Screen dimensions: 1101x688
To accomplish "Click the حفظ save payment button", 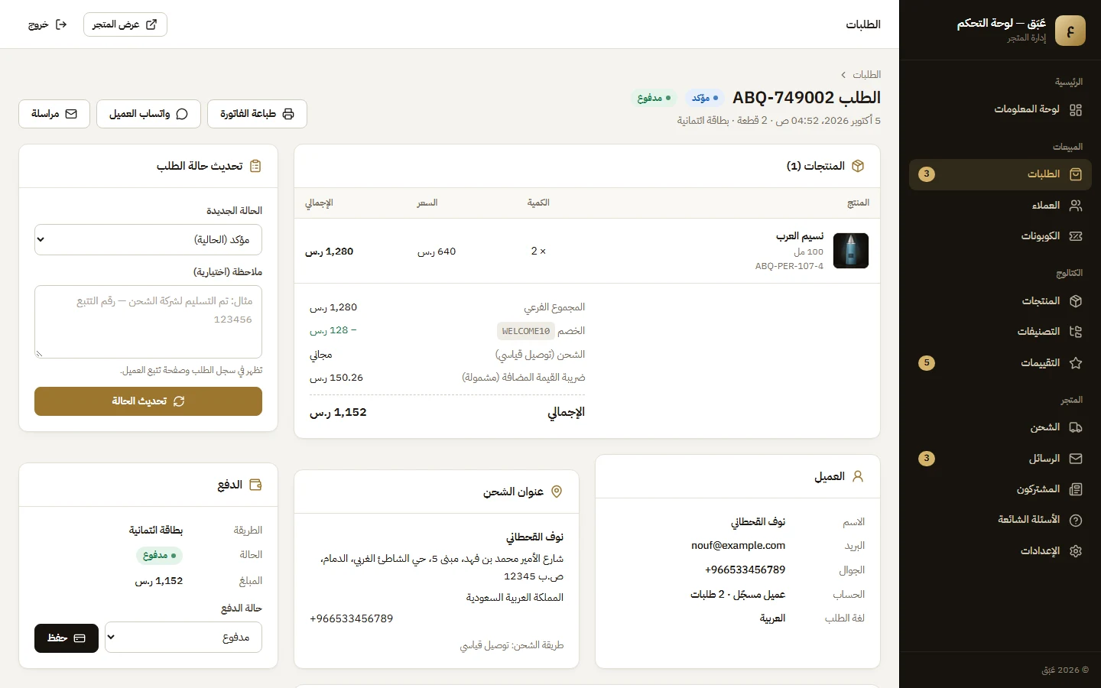I will [67, 638].
